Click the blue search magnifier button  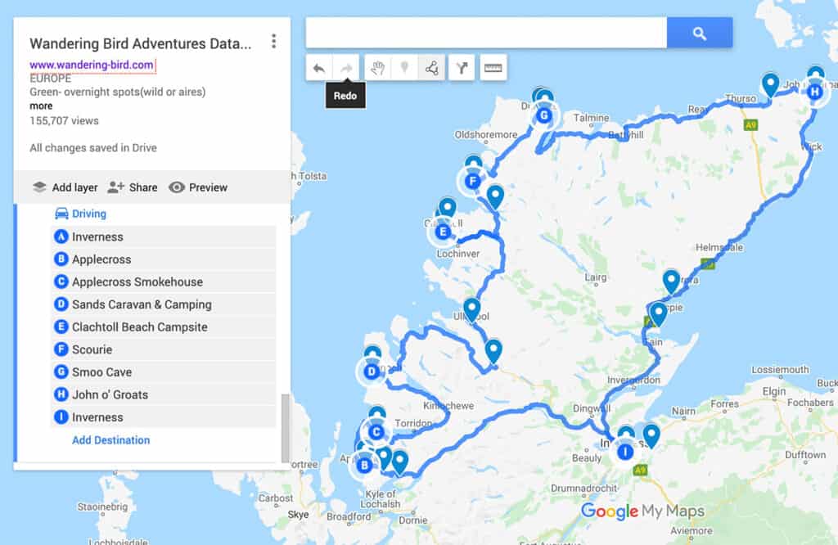click(700, 33)
